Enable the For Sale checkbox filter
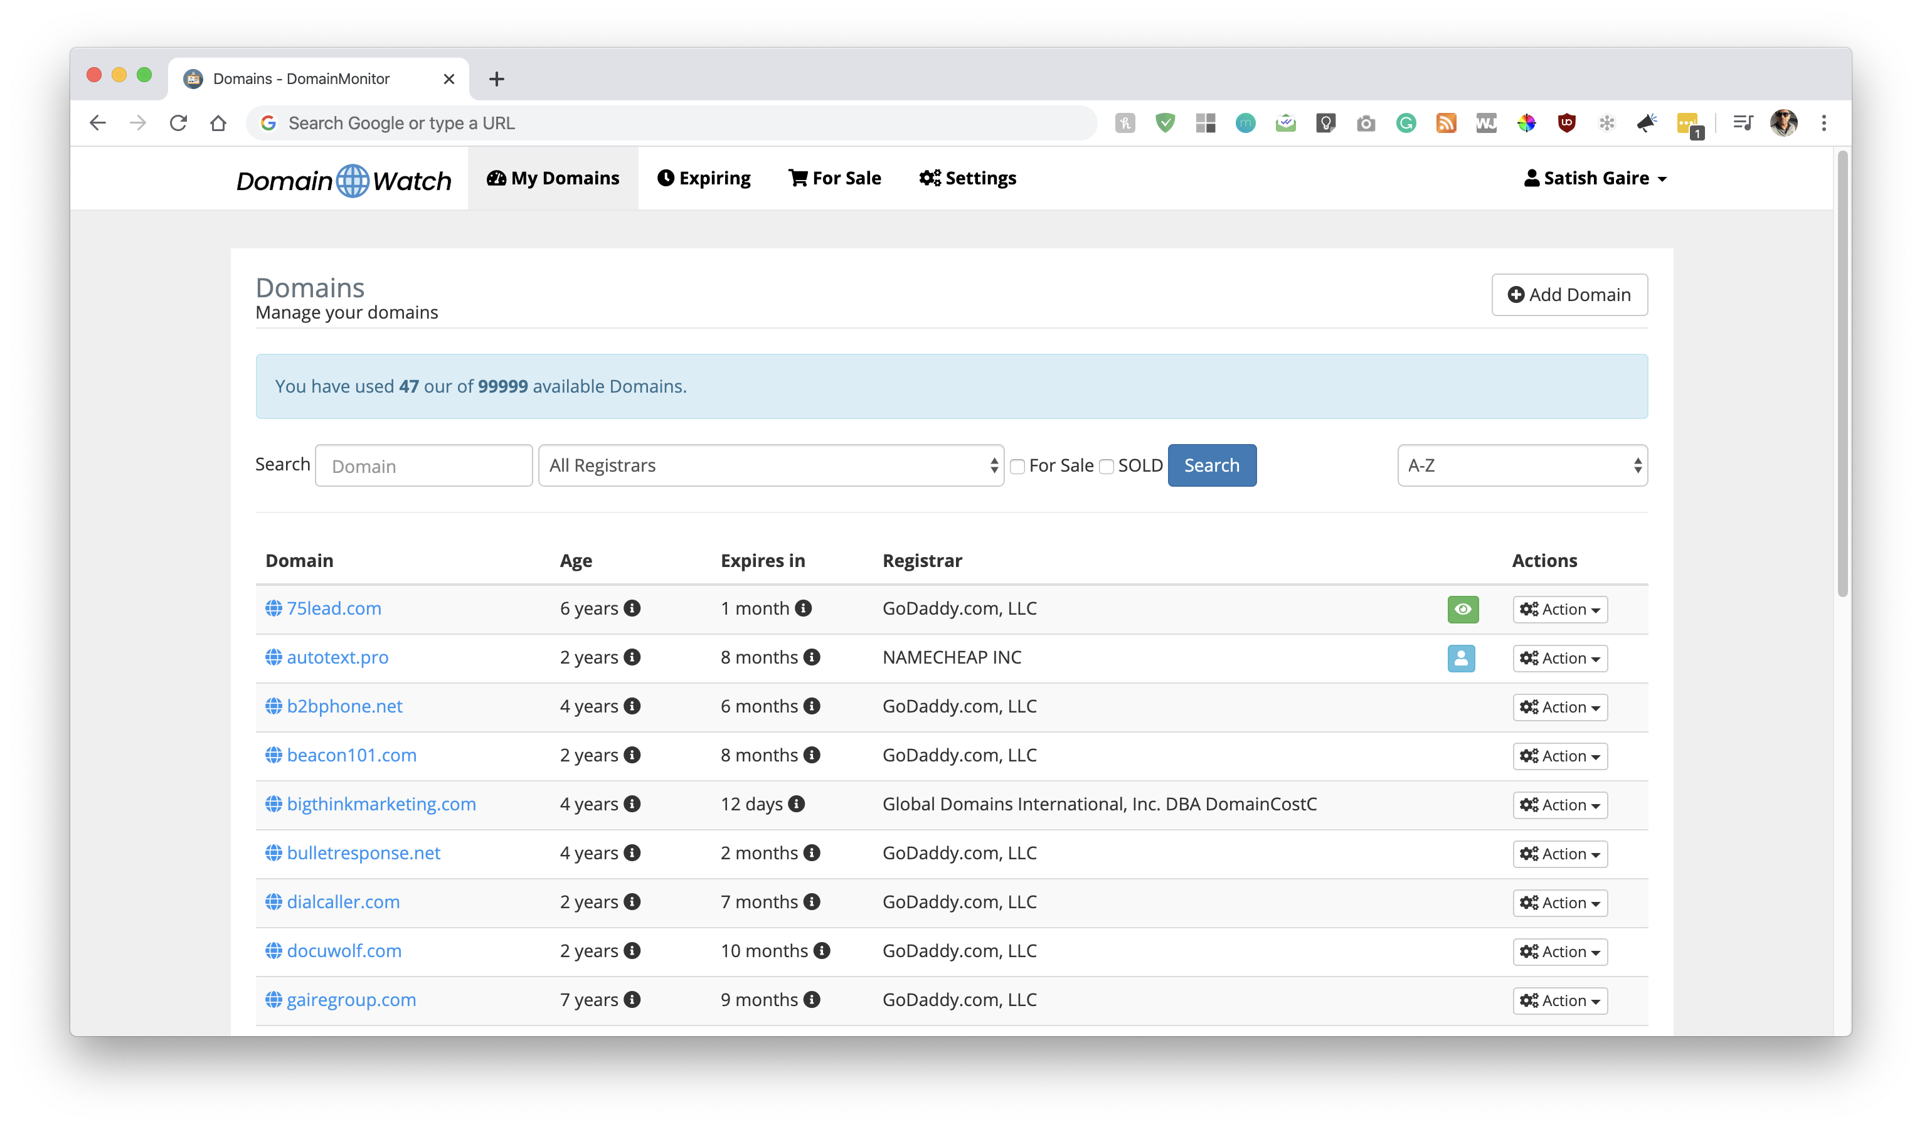Viewport: 1922px width, 1129px height. pyautogui.click(x=1017, y=466)
